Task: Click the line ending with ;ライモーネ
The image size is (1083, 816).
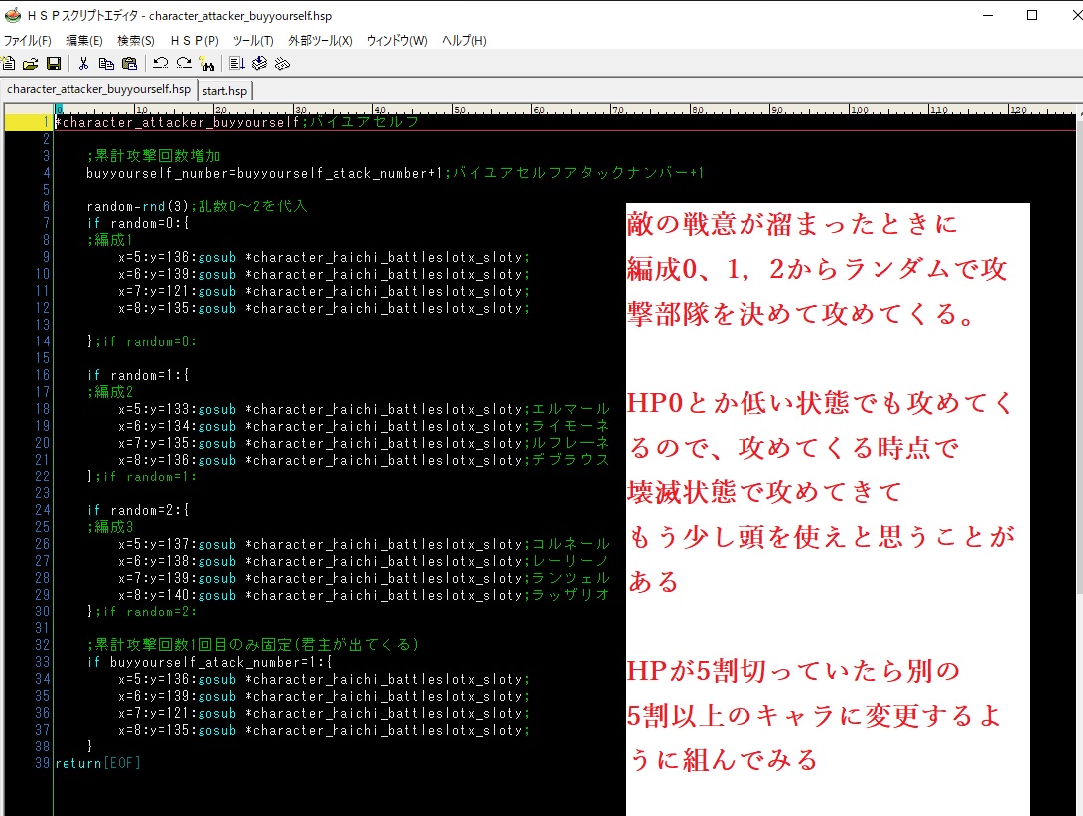Action: click(x=363, y=426)
